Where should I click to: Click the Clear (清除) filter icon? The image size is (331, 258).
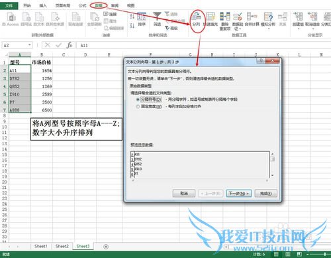pos(171,14)
